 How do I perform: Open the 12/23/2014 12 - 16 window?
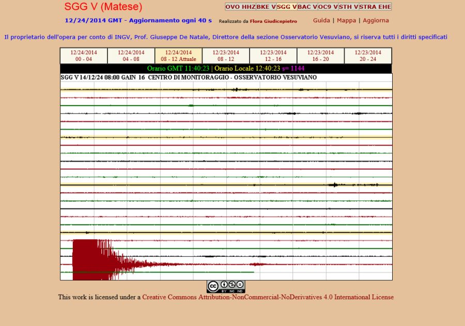click(x=273, y=56)
